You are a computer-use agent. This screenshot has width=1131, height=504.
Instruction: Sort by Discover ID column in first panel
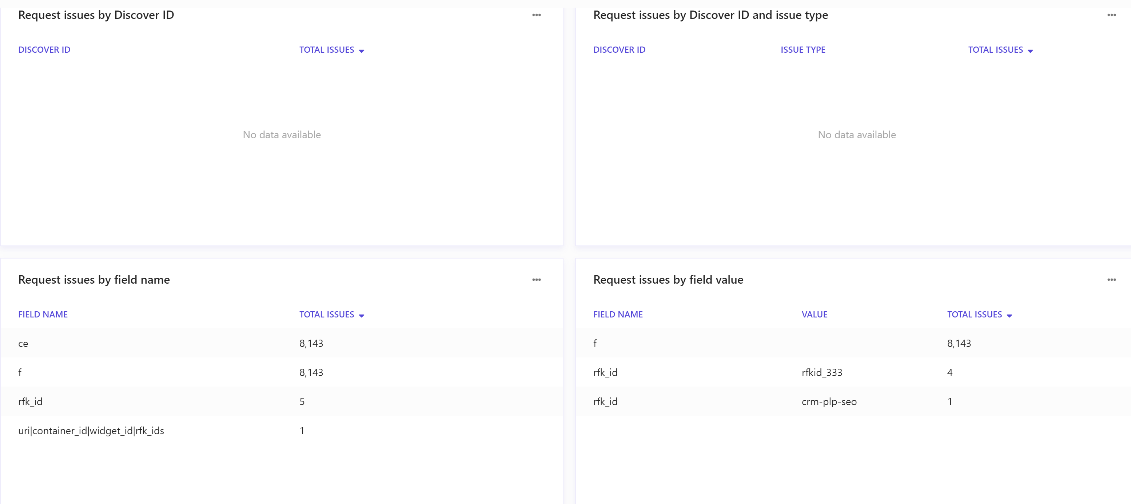point(44,49)
